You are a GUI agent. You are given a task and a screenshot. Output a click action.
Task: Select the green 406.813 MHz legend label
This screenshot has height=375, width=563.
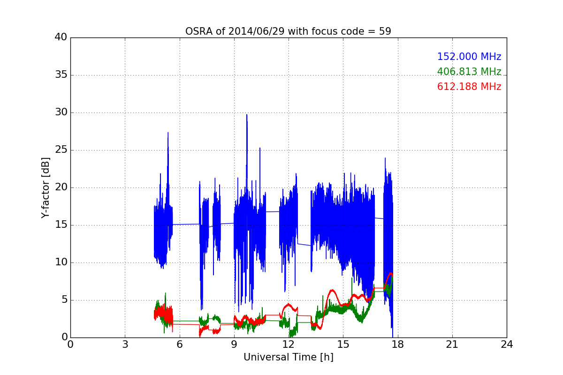coord(469,72)
